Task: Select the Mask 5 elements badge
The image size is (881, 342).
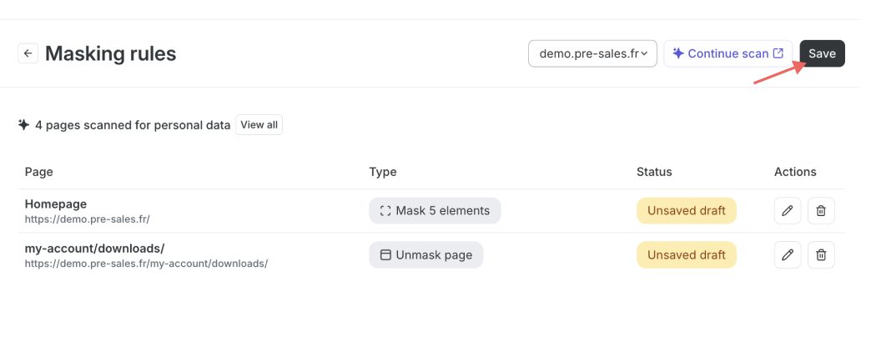Action: 435,210
